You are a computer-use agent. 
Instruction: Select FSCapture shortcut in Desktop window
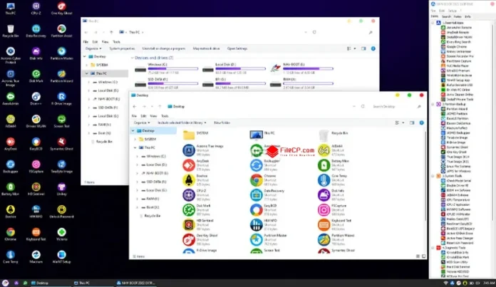(332, 209)
